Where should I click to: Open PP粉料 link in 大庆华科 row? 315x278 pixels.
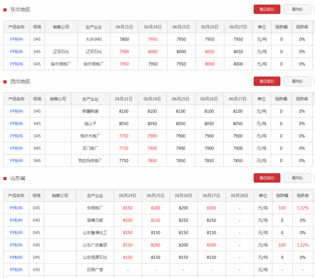tap(16, 39)
